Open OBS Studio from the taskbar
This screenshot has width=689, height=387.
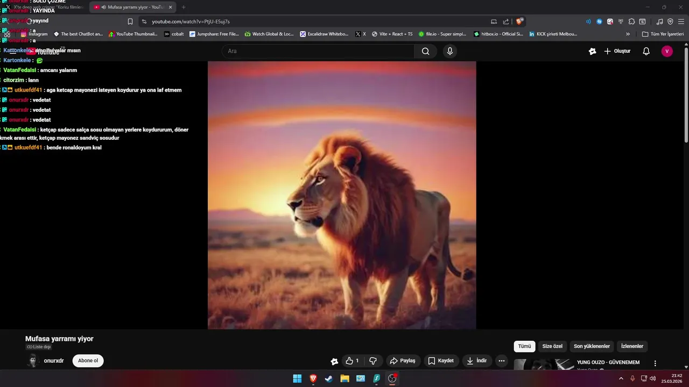(392, 378)
